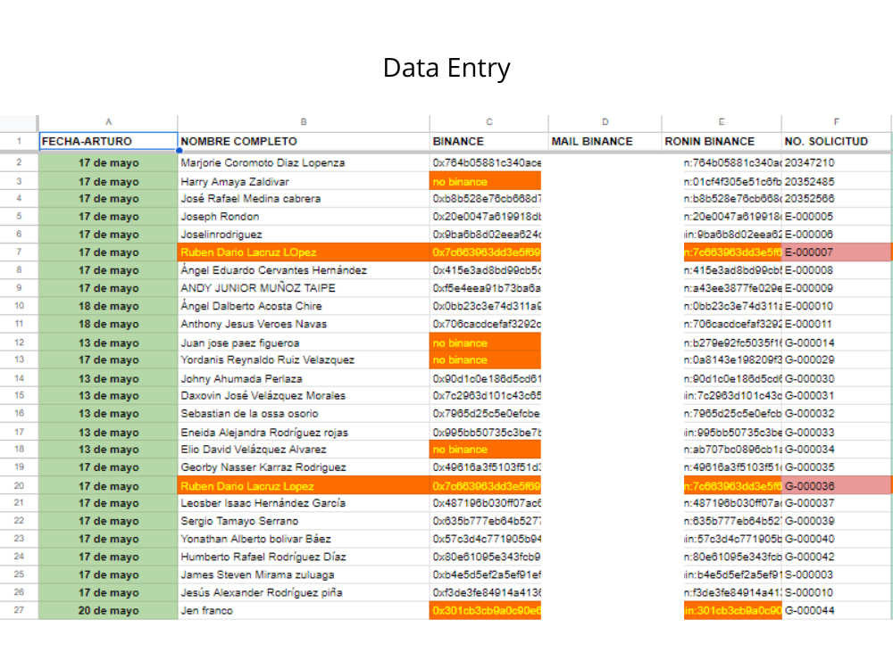This screenshot has height=669, width=893.
Task: Select the FECHA-ARTURO header cell
Action: (x=108, y=141)
